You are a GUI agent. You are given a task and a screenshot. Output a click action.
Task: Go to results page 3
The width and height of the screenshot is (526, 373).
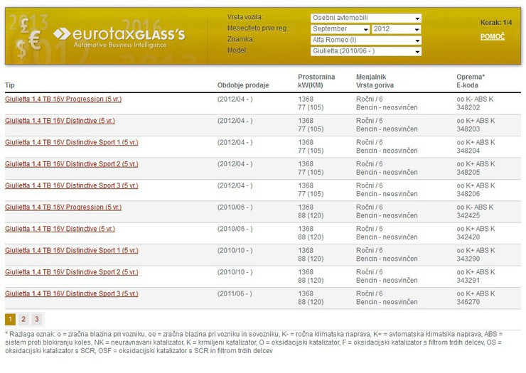[x=37, y=319]
